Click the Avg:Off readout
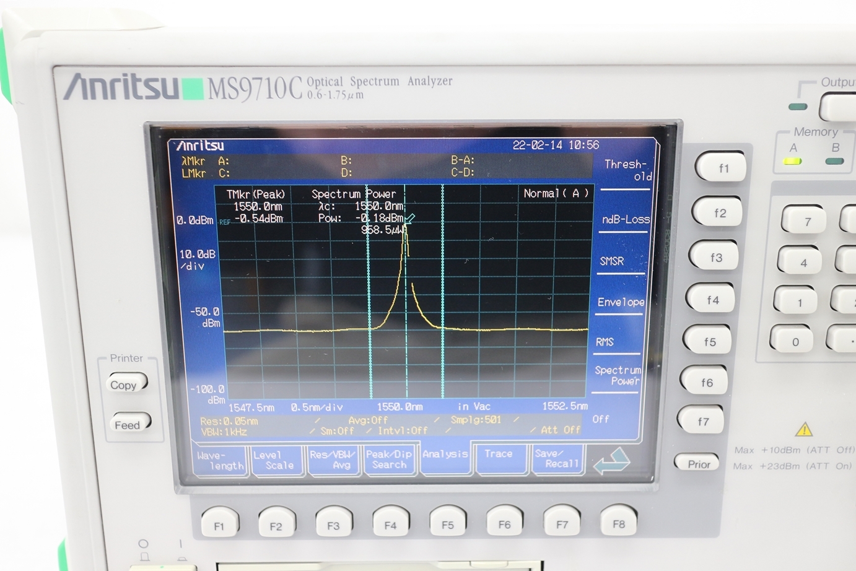Image resolution: width=856 pixels, height=571 pixels. click(368, 420)
